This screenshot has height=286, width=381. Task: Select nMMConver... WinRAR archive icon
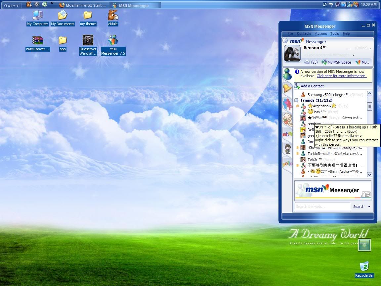[38, 44]
